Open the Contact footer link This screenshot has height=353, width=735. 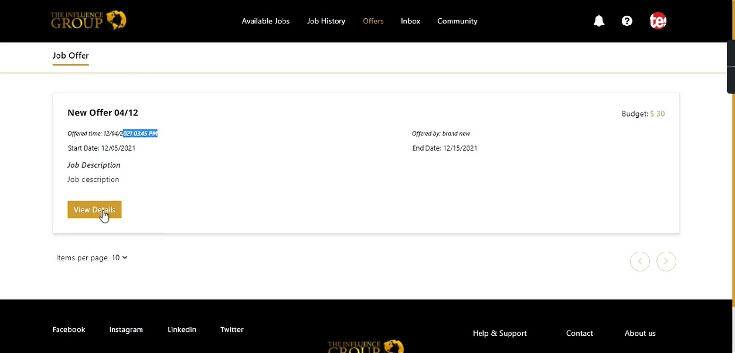tap(579, 333)
